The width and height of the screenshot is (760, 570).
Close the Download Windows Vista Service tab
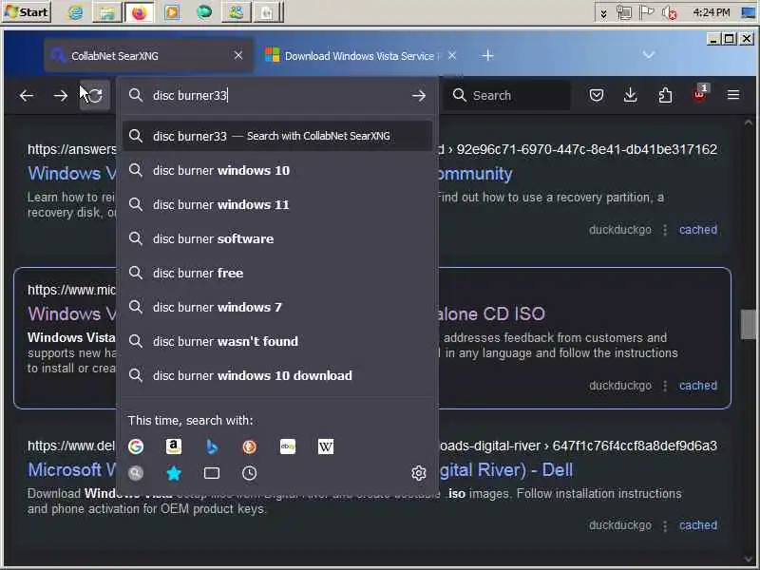452,55
